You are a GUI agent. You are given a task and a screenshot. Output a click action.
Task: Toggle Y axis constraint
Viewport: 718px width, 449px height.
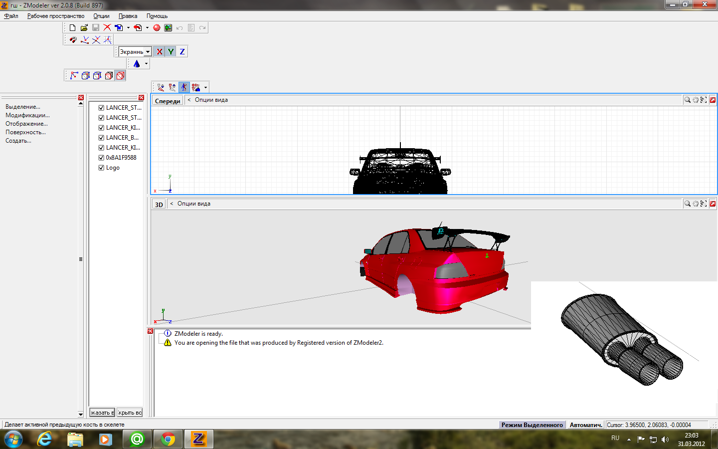click(x=171, y=52)
